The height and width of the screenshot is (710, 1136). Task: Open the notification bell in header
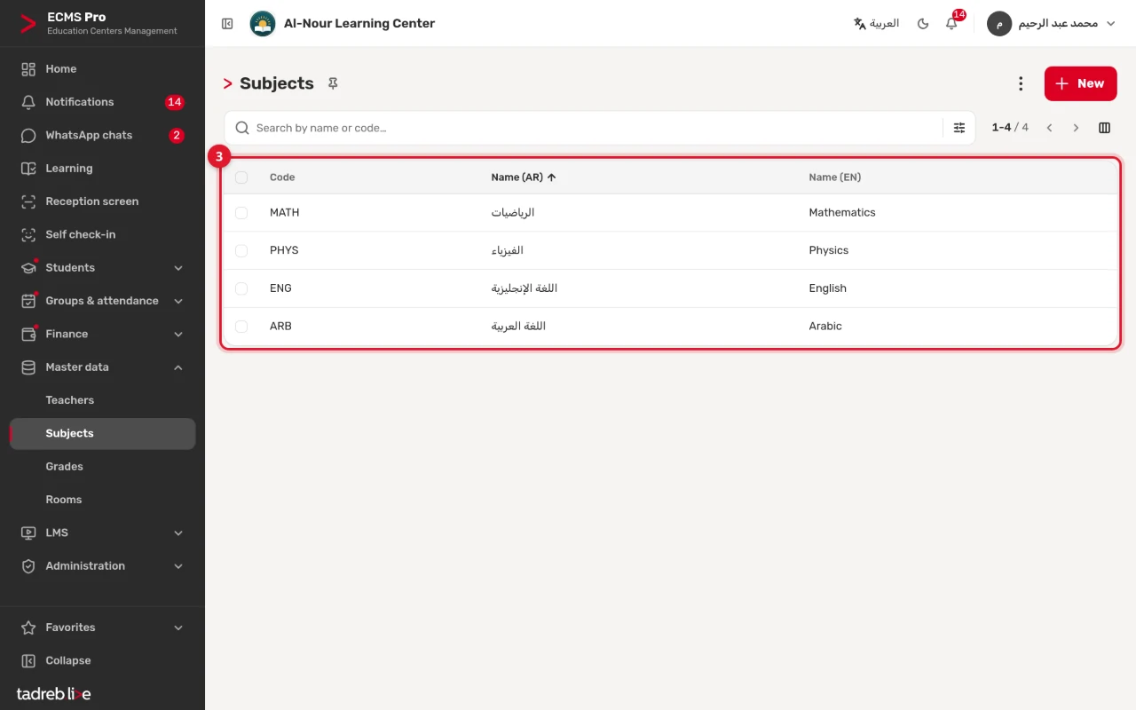tap(951, 24)
